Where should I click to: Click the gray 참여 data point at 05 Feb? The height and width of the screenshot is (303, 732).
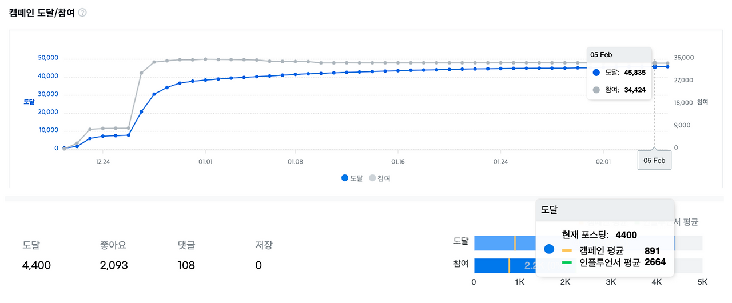[x=655, y=63]
